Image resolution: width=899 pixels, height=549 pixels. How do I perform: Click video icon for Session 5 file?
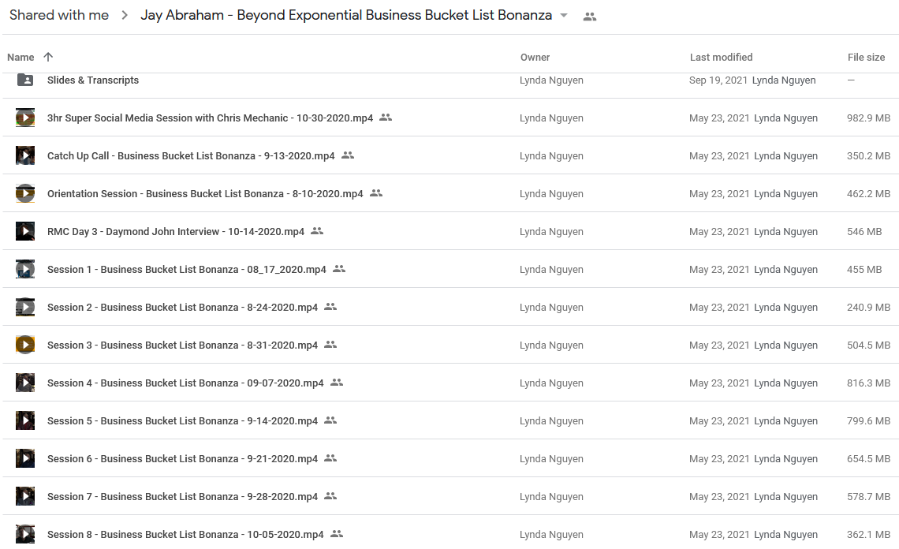tap(25, 420)
